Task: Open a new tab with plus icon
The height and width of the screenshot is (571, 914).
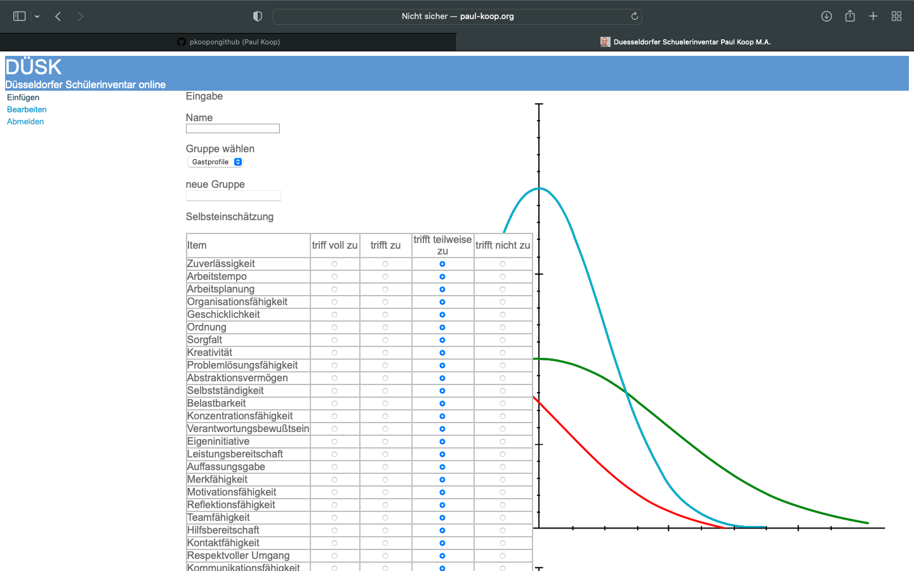Action: [x=873, y=16]
